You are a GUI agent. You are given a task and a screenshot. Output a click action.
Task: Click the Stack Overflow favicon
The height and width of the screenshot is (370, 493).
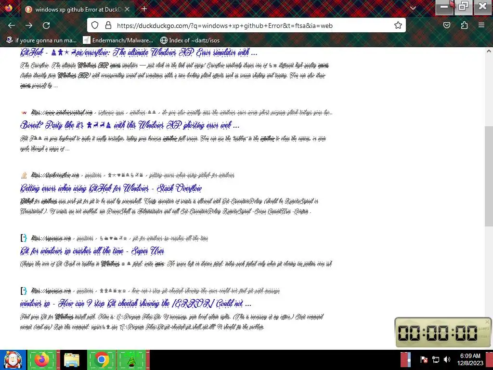[24, 175]
